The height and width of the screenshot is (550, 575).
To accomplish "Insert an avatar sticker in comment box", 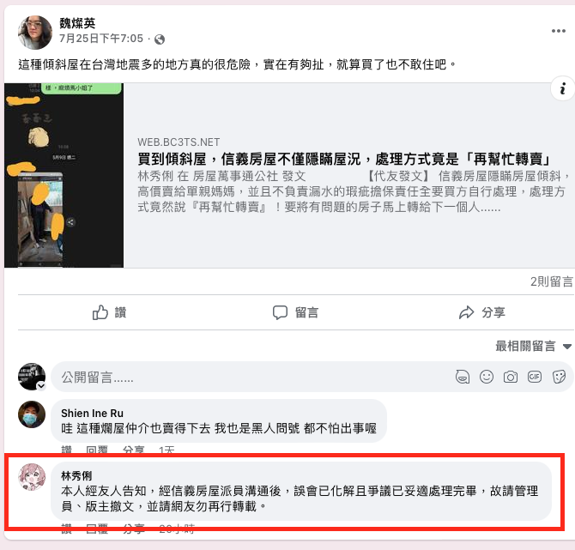I will 463,377.
